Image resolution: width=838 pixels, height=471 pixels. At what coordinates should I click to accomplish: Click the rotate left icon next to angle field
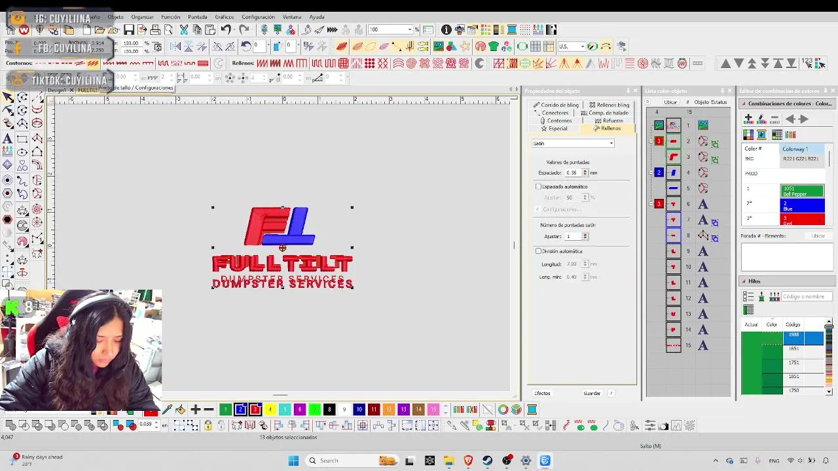[246, 46]
